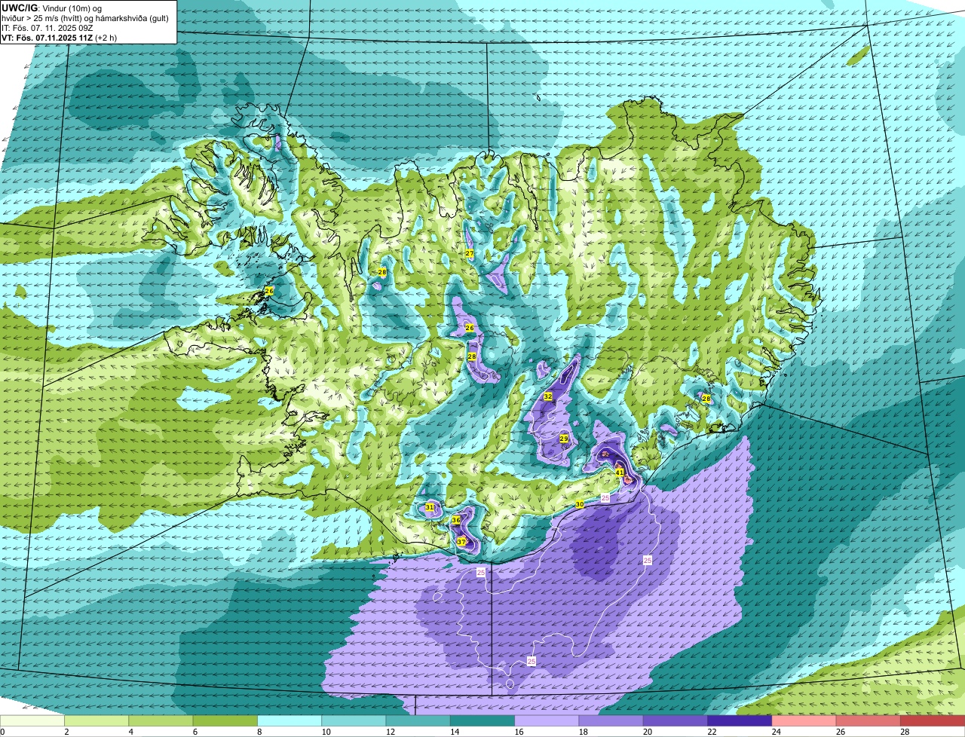
Task: Click the yellow gust label 31
Action: (430, 507)
